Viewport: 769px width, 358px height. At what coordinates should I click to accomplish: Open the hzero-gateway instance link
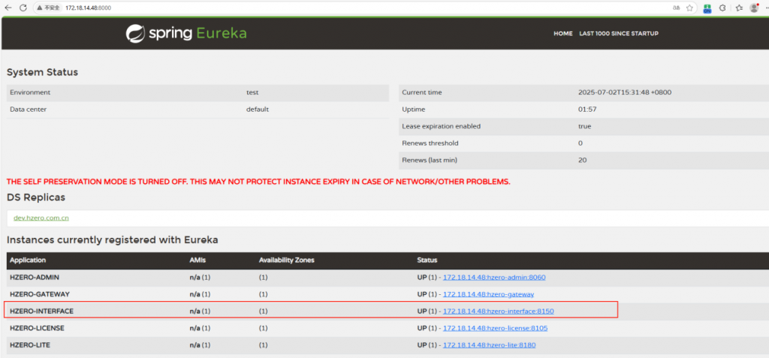[x=488, y=294]
